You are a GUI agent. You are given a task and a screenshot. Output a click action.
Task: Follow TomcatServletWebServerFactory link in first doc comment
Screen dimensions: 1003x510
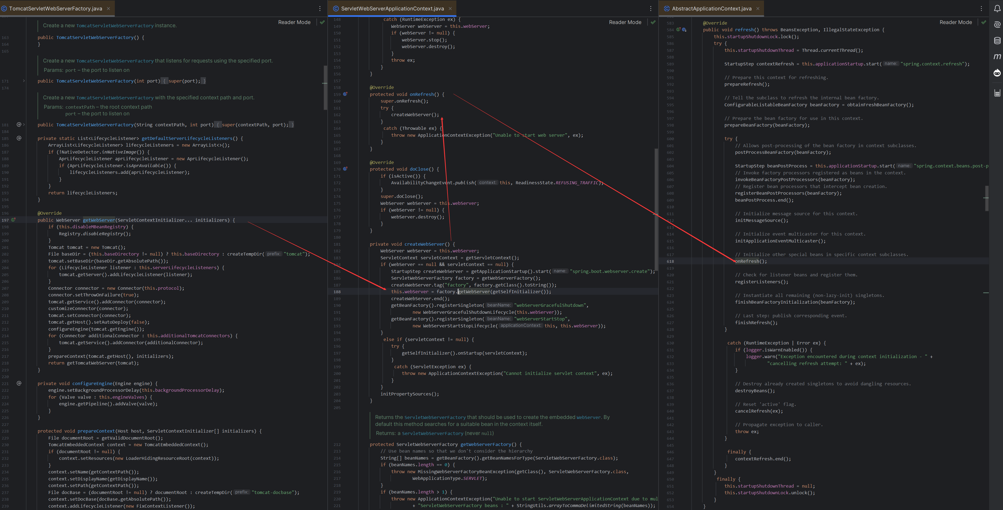(115, 26)
